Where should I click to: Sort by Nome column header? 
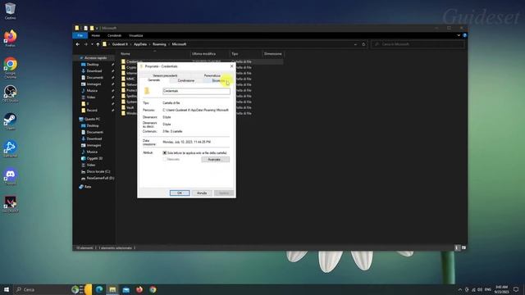point(154,54)
